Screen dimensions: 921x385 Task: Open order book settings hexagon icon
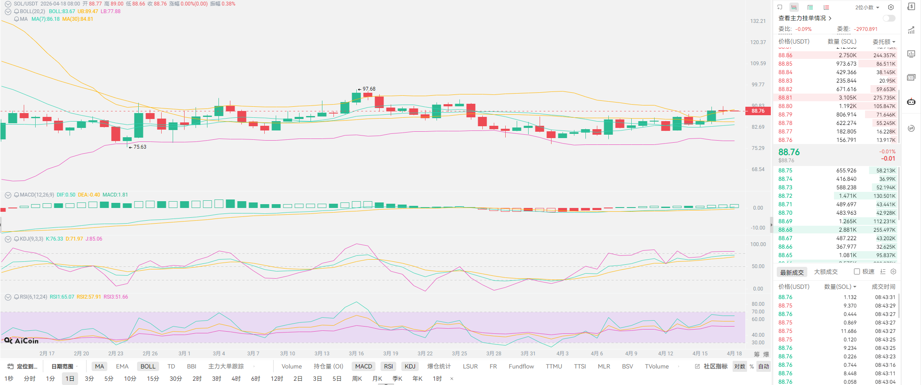891,7
